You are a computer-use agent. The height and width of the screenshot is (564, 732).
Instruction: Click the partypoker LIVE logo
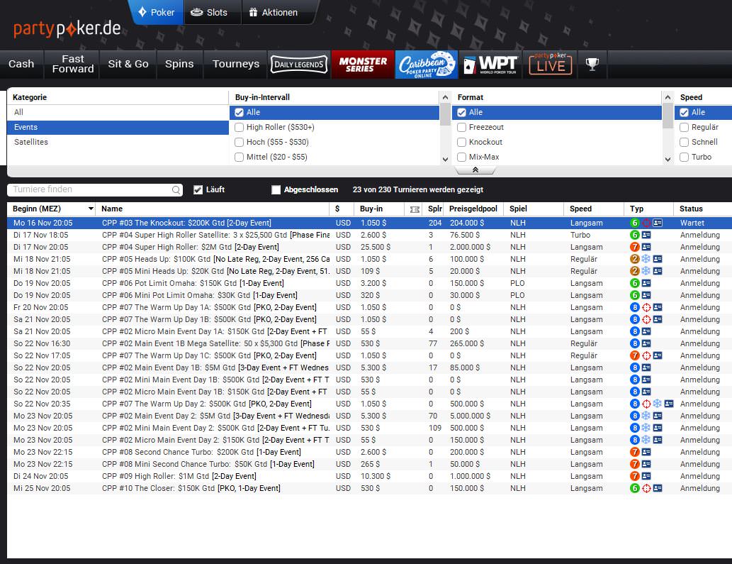[551, 64]
